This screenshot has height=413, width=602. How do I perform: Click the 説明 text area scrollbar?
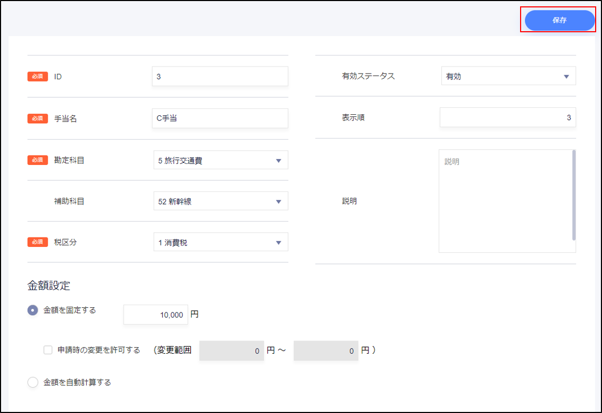tap(573, 195)
